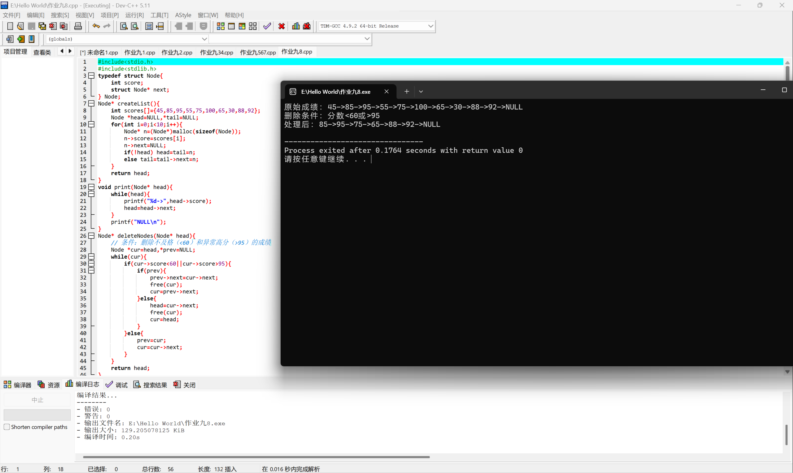
Task: Open the 运行[R] menu
Action: coord(134,15)
